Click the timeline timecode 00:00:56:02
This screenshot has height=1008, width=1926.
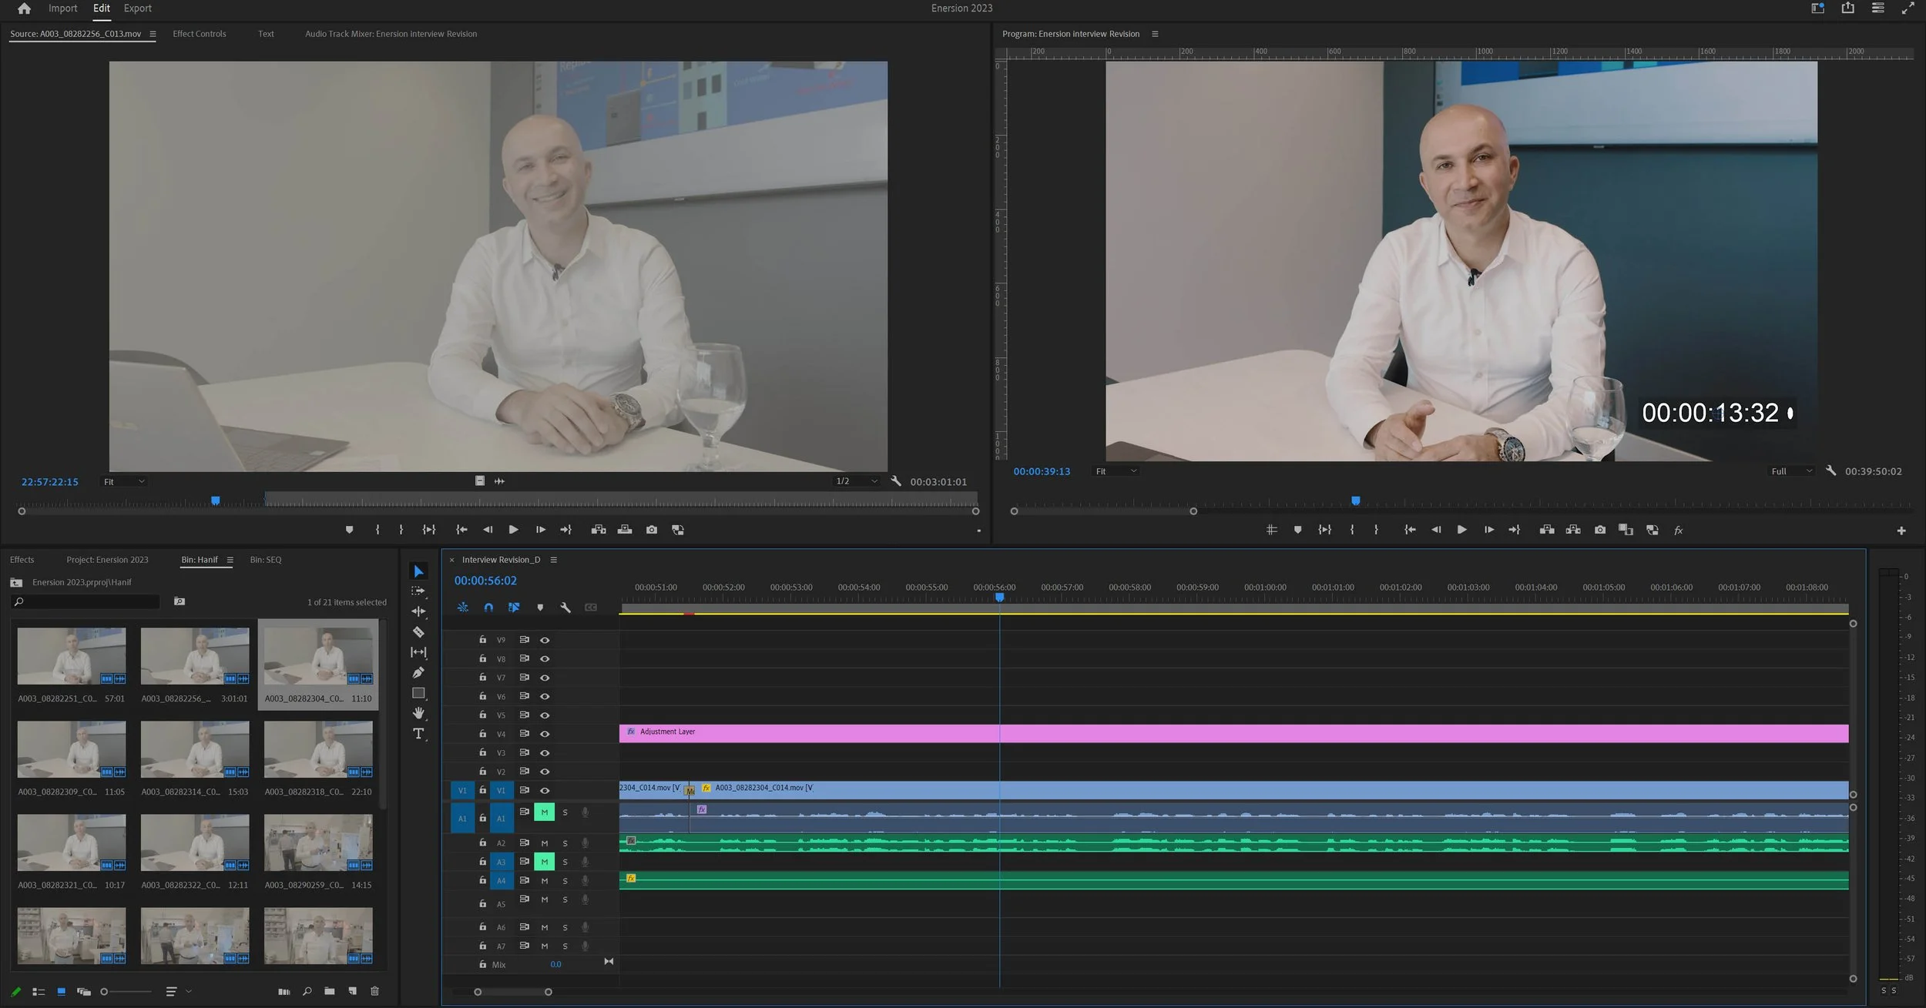(x=485, y=581)
